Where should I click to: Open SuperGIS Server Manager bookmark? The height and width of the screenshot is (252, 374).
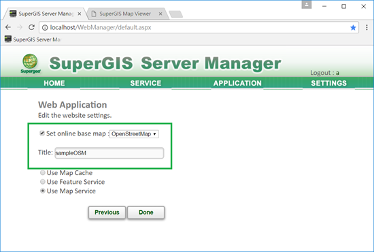33,40
